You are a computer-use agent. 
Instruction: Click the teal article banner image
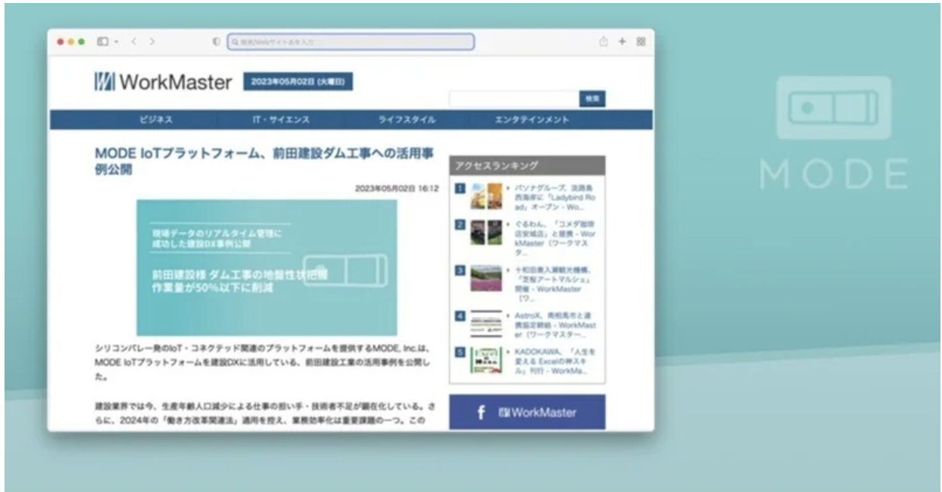pos(266,267)
